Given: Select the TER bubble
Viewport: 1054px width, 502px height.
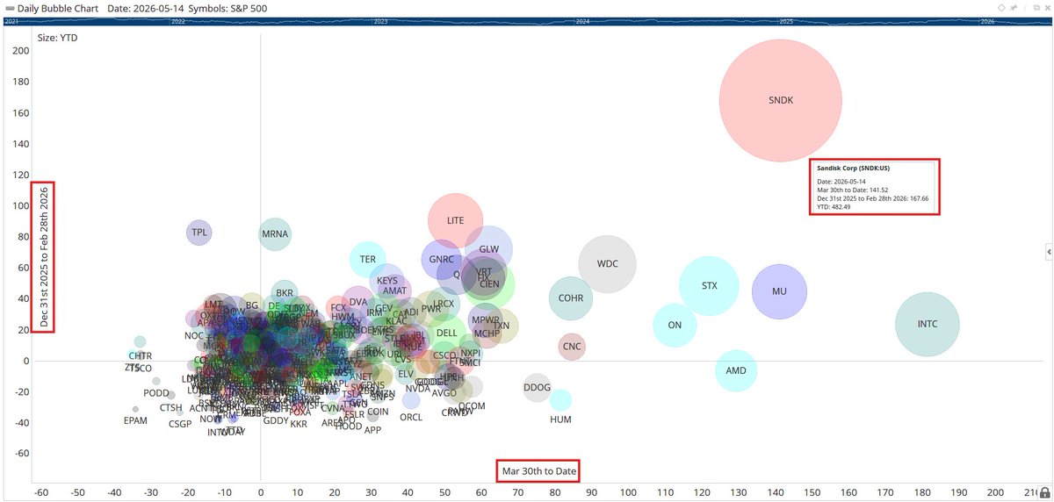Looking at the screenshot, I should pos(368,259).
